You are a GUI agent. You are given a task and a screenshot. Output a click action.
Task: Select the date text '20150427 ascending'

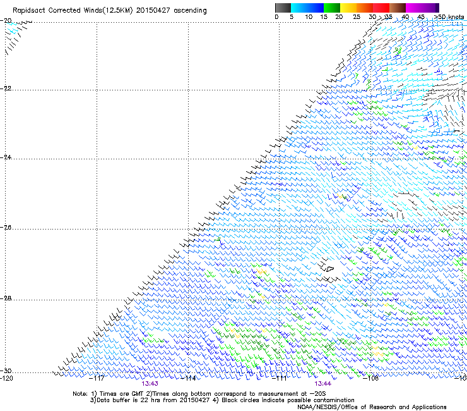click(171, 11)
